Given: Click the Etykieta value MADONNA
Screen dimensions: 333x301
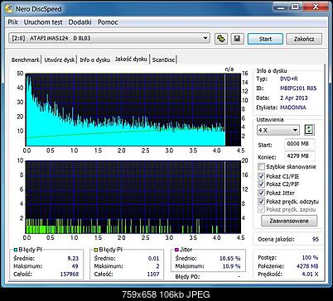Looking at the screenshot, I should click(293, 107).
